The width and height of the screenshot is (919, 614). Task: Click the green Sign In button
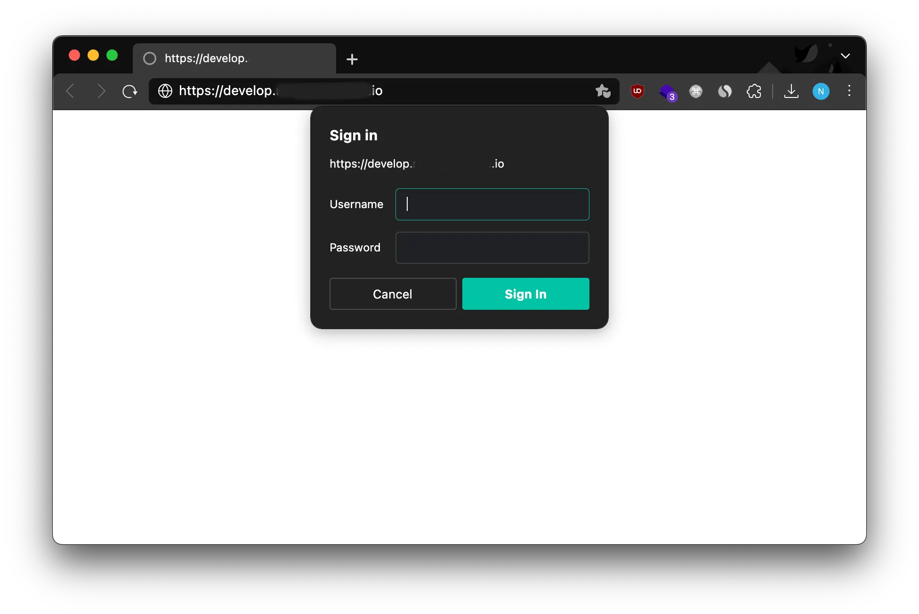525,294
